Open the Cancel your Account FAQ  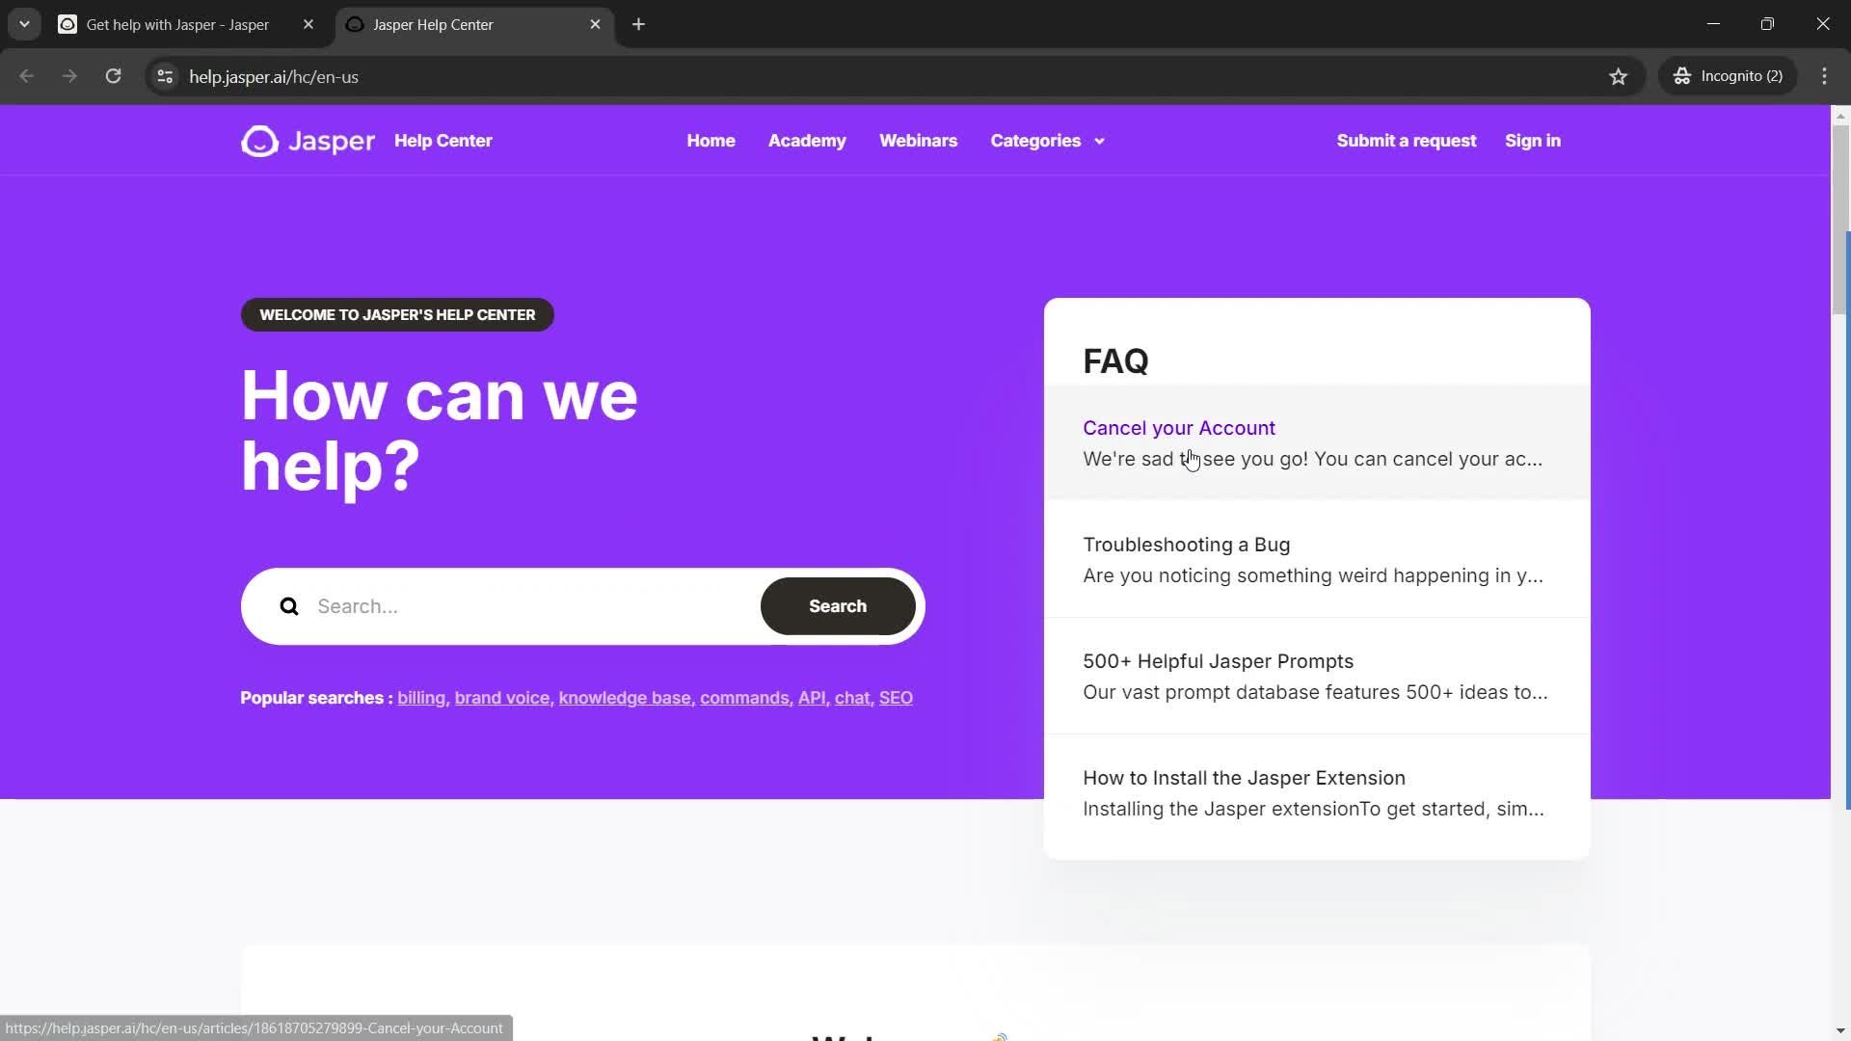coord(1317,443)
